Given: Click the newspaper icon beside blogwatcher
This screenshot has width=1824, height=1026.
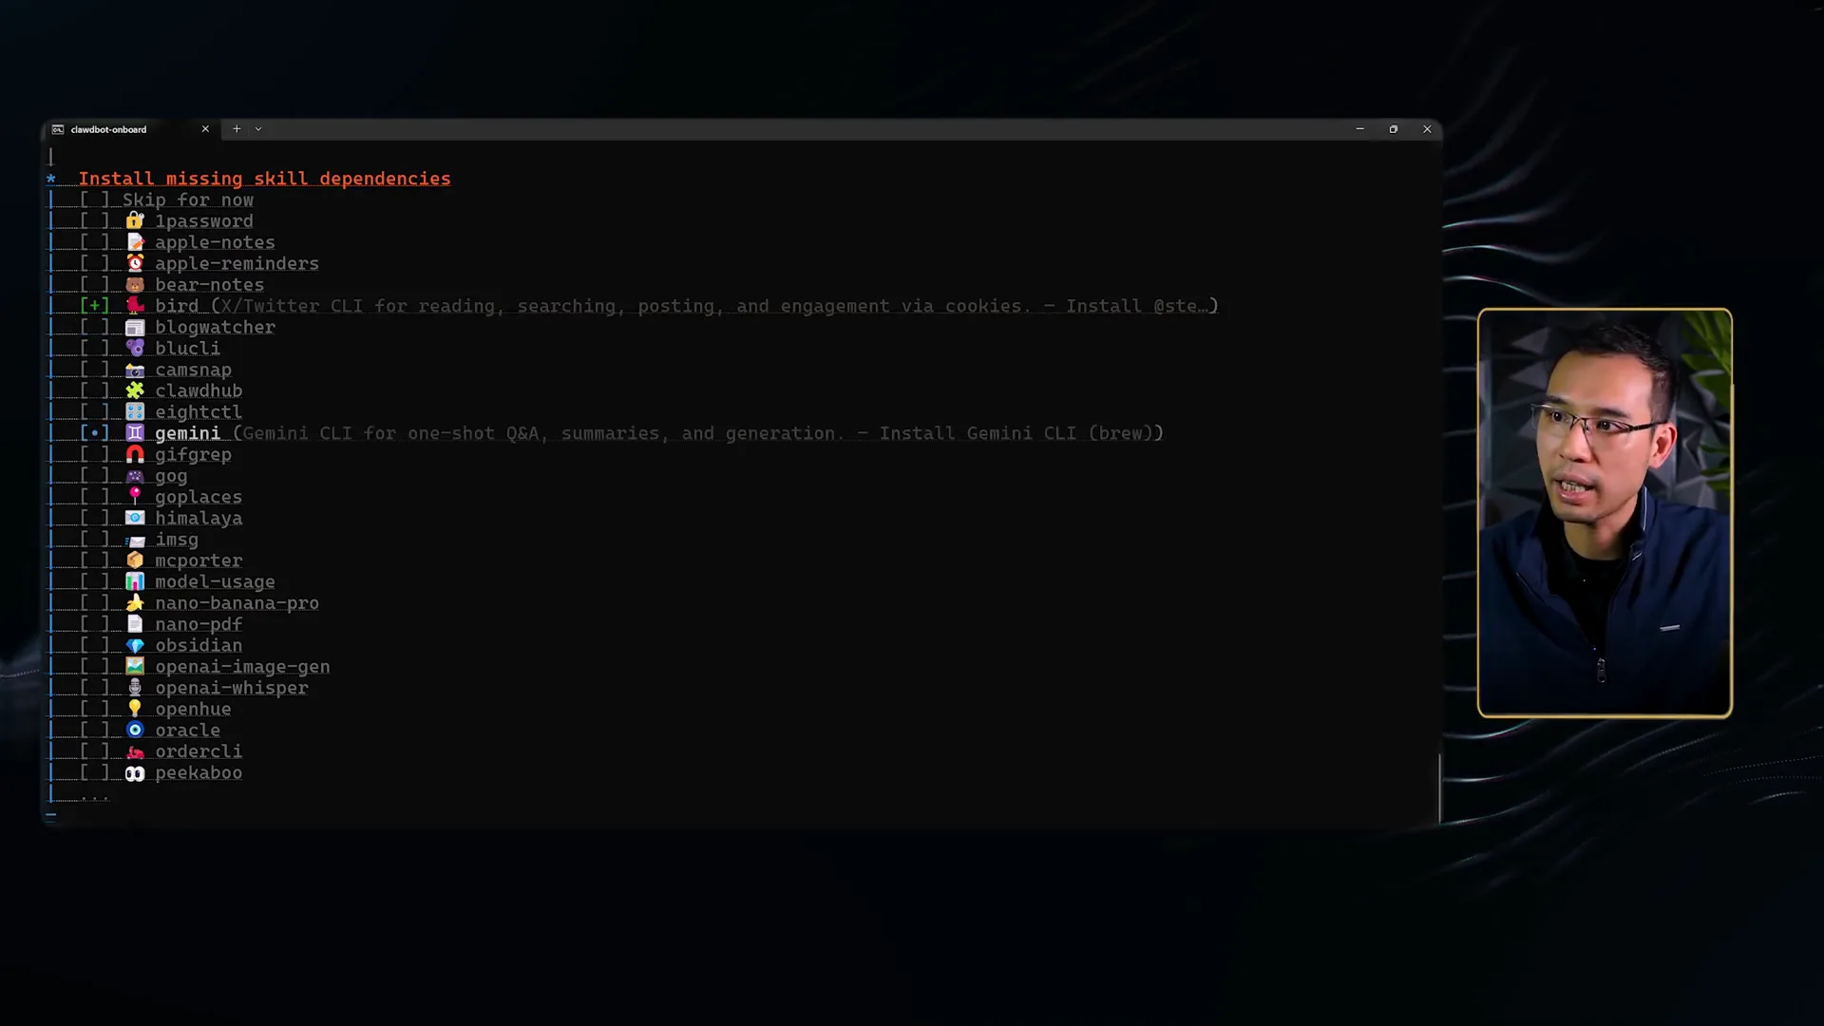Looking at the screenshot, I should click(x=135, y=327).
